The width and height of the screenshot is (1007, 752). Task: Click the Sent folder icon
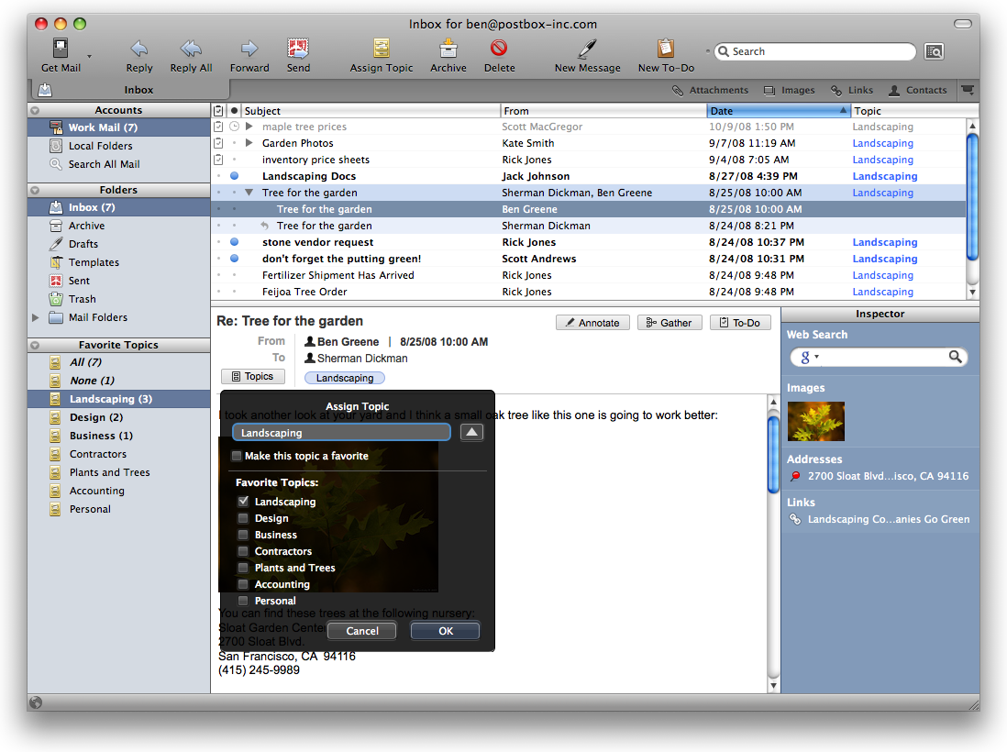click(56, 281)
